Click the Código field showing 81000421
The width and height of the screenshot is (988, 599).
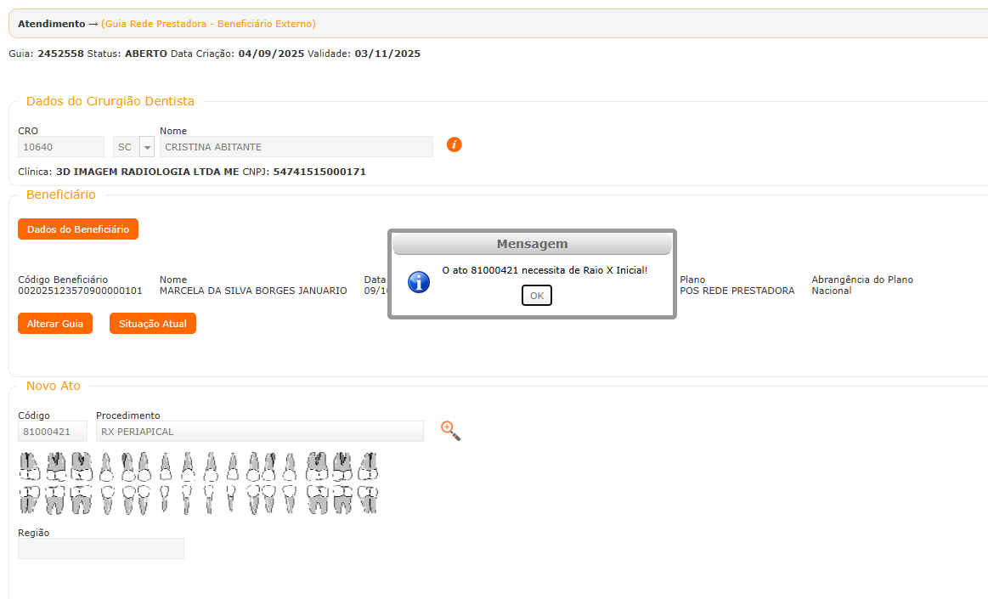(x=53, y=432)
